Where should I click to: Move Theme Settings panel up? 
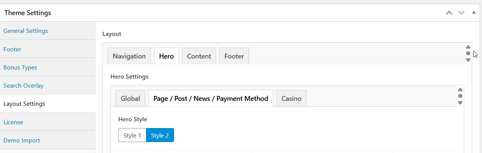pyautogui.click(x=449, y=12)
